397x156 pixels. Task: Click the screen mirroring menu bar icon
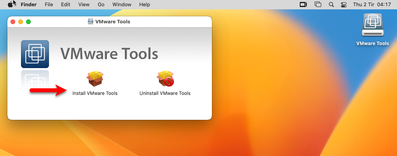303,5
